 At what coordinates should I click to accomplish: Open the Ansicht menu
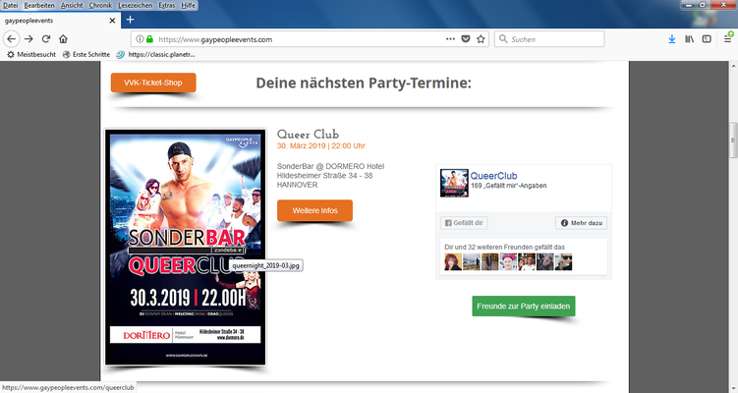[x=72, y=5]
